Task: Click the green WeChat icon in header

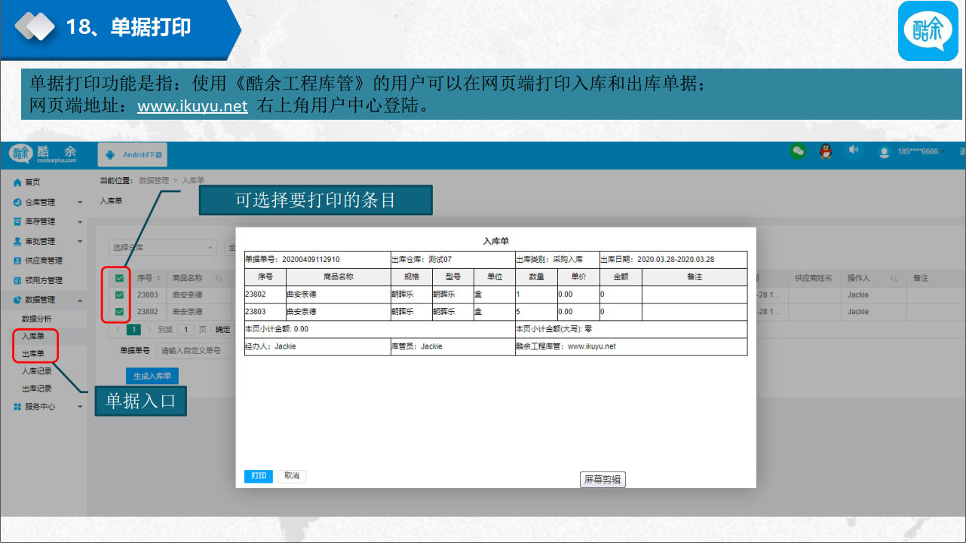Action: [x=798, y=151]
